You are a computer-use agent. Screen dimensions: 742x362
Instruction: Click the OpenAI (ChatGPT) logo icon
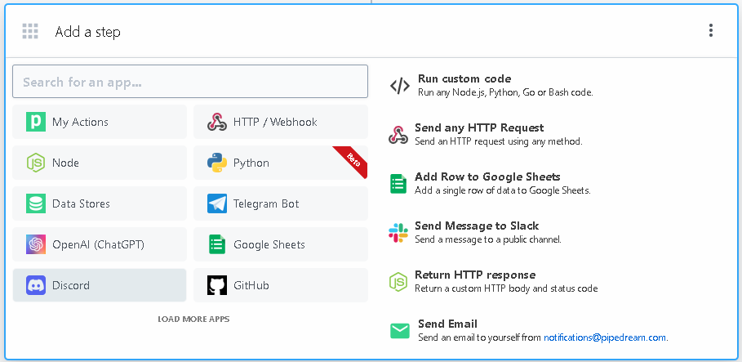click(x=36, y=244)
